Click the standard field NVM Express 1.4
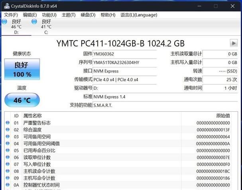The width and height of the screenshot is (242, 190). (165, 97)
